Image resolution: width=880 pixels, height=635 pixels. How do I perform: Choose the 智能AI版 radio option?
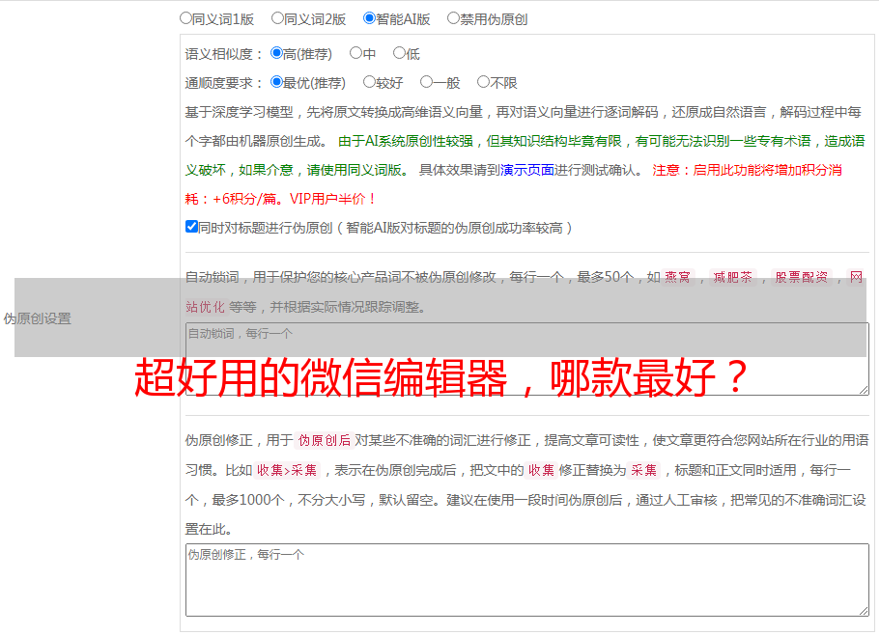[x=369, y=18]
